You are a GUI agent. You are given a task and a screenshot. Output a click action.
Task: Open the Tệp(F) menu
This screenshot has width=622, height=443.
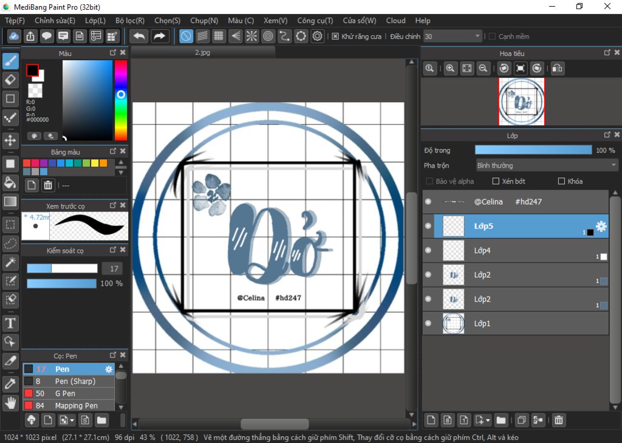point(15,20)
